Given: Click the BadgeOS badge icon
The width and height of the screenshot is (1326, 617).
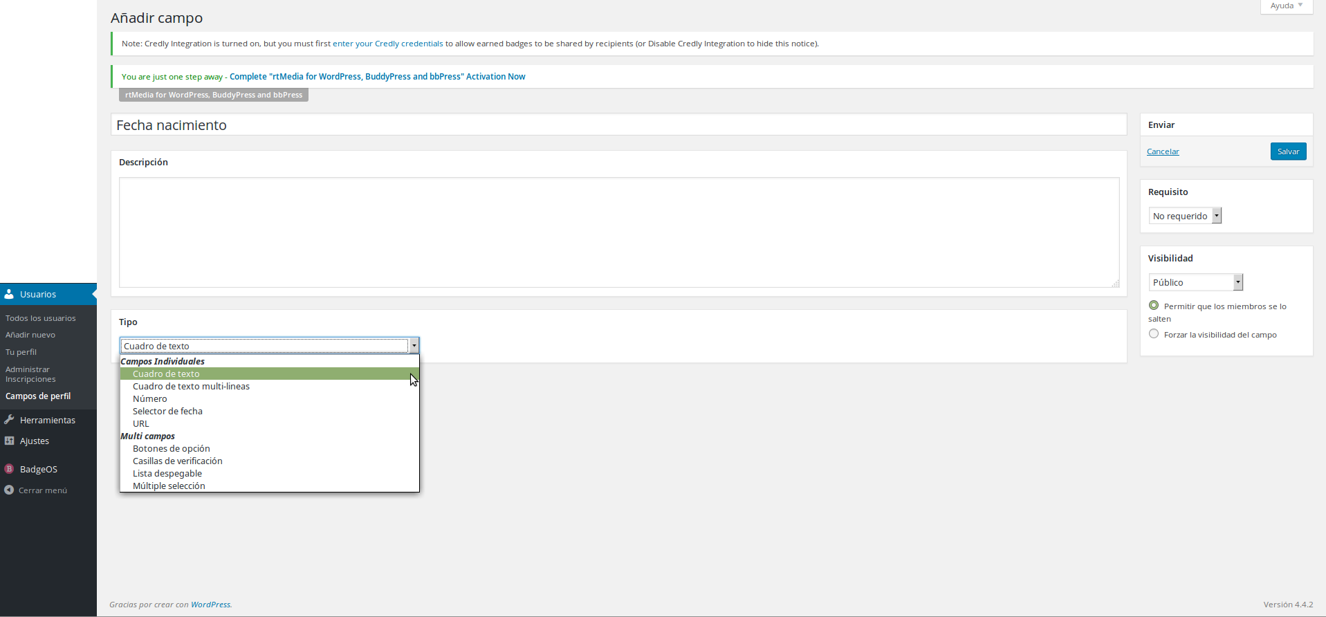Looking at the screenshot, I should coord(9,469).
